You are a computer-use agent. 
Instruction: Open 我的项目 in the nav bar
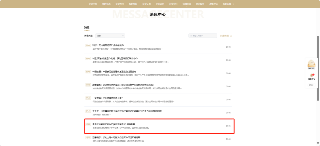point(133,4)
